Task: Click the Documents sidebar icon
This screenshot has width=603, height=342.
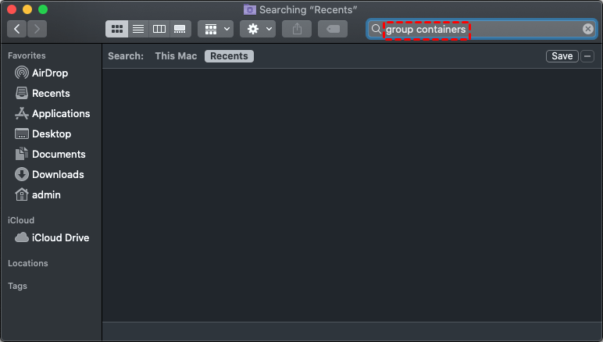Action: (x=22, y=154)
